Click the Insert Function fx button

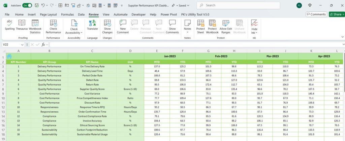(43, 44)
